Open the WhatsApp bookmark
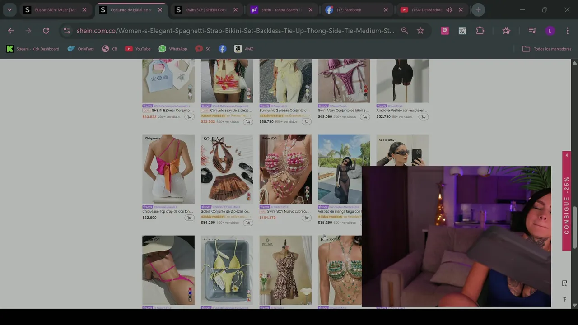 click(x=173, y=49)
